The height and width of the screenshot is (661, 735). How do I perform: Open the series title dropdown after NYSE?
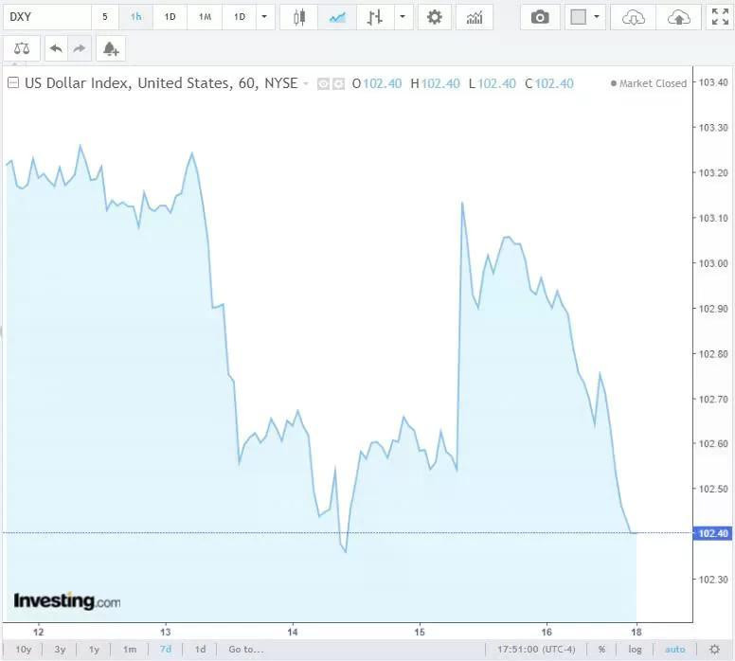click(x=306, y=83)
